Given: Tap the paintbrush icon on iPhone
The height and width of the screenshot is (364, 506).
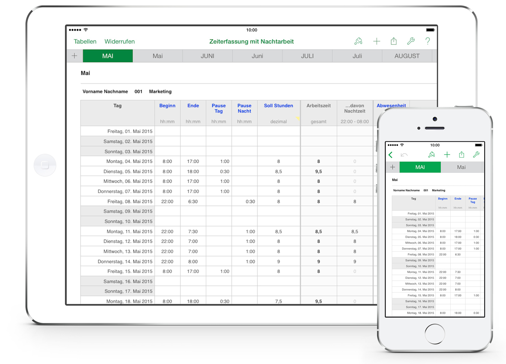Looking at the screenshot, I should [x=431, y=155].
